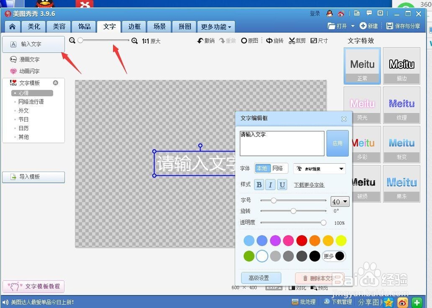The height and width of the screenshot is (308, 432).
Task: Click the 高级设置 advanced settings button
Action: pyautogui.click(x=261, y=278)
